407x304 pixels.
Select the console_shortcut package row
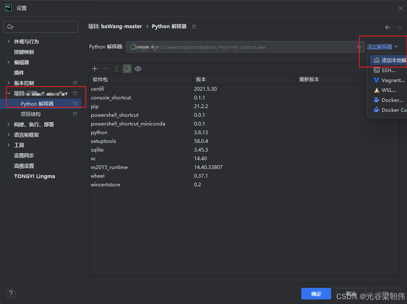click(244, 97)
